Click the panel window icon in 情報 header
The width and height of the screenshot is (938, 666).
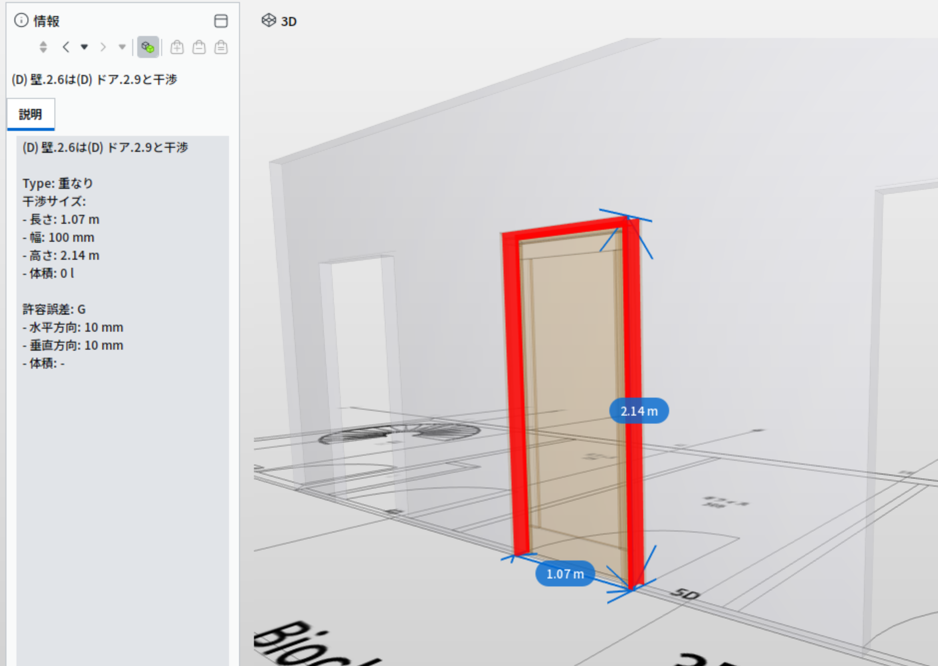click(x=221, y=21)
